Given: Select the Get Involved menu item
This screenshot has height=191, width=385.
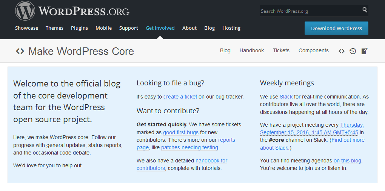Looking at the screenshot, I should 160,28.
